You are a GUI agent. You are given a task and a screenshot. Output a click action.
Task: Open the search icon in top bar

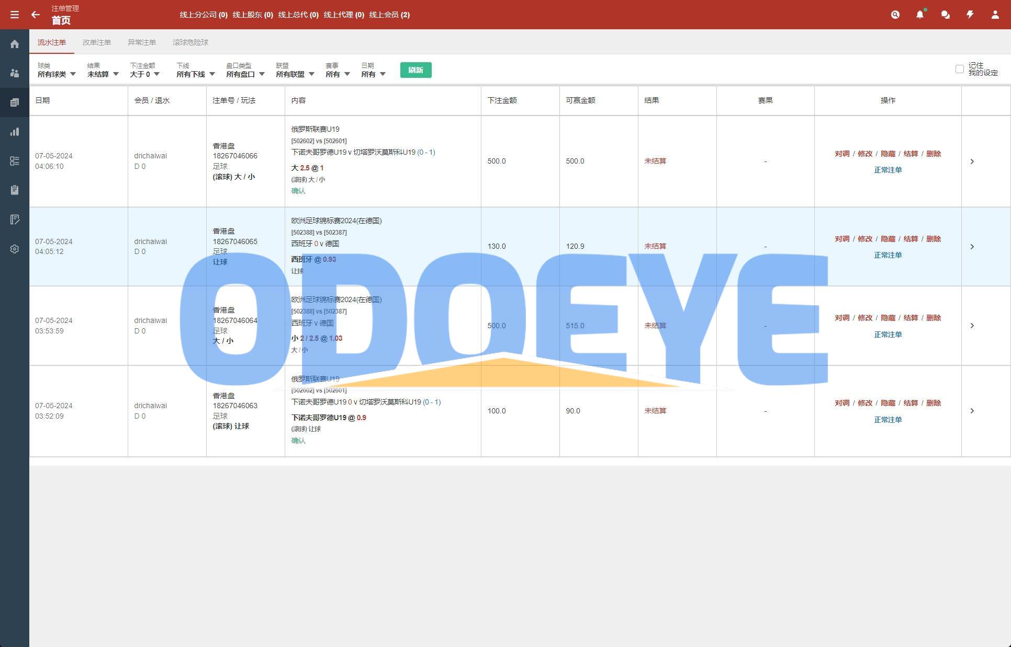(895, 15)
